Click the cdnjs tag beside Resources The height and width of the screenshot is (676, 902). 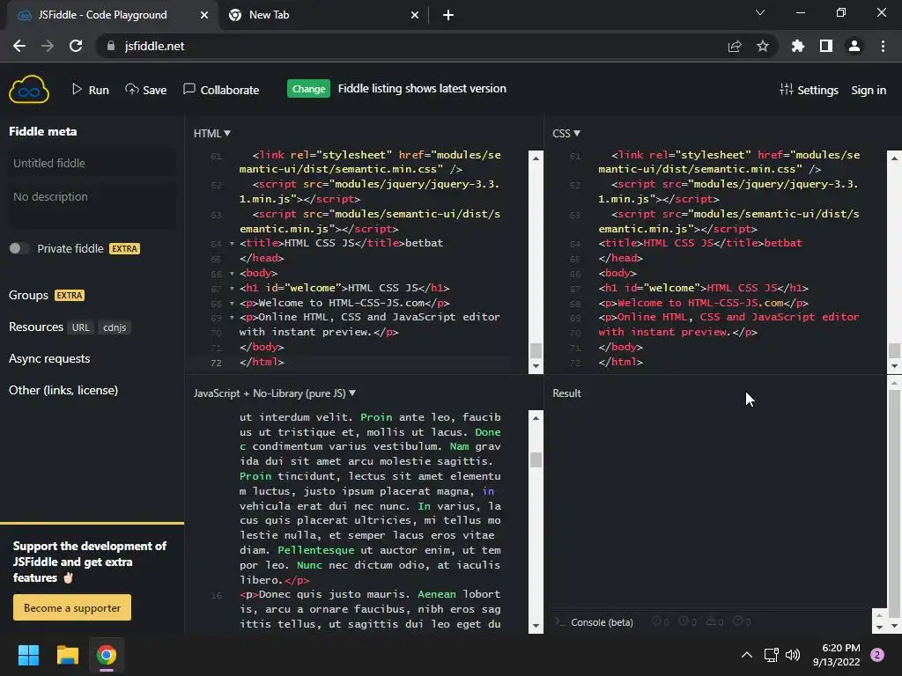115,327
